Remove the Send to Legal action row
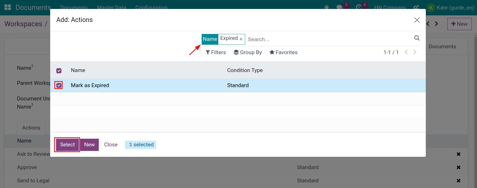 pos(459,181)
